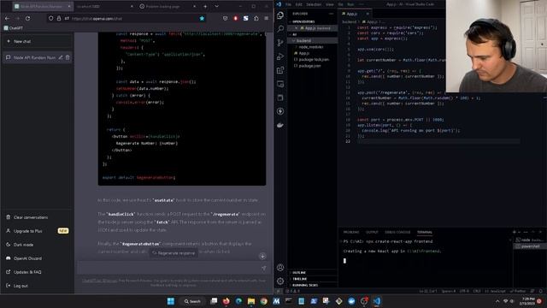Open package-lock.json in the explorer
Screen dimensions: 547x308
tap(314, 59)
